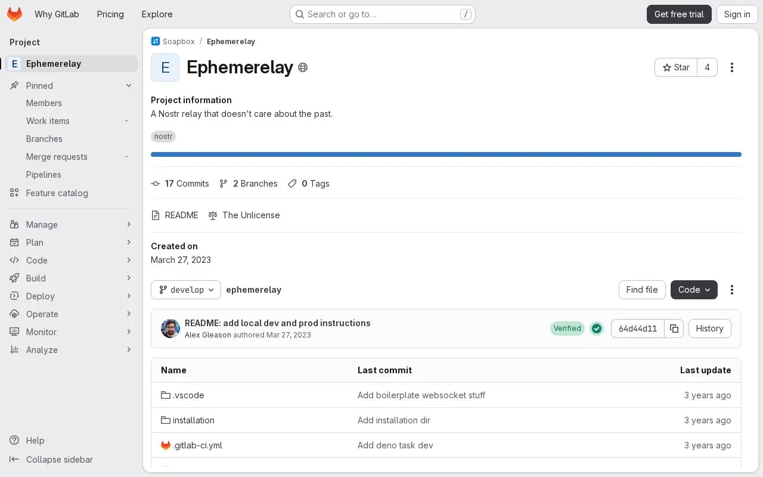Image resolution: width=763 pixels, height=477 pixels.
Task: Open the .gitlab-ci.yml file
Action: [x=197, y=445]
